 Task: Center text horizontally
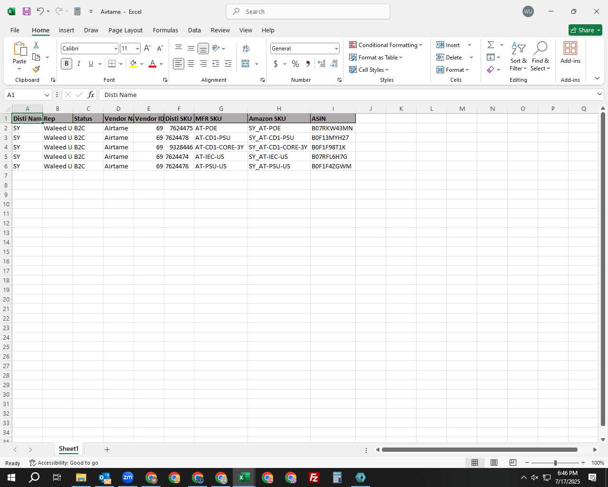tap(191, 64)
